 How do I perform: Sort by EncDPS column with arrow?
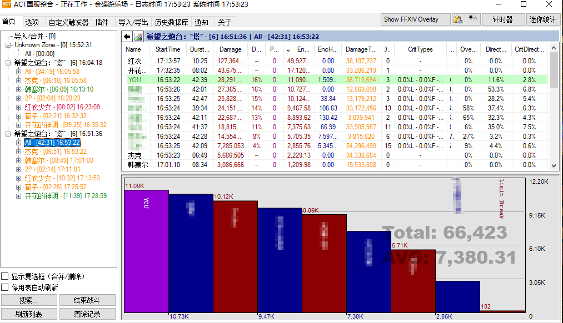[x=299, y=49]
